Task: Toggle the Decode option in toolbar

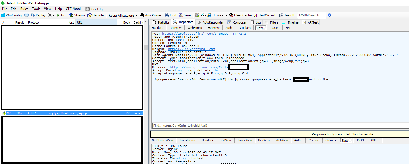Action: pos(95,15)
